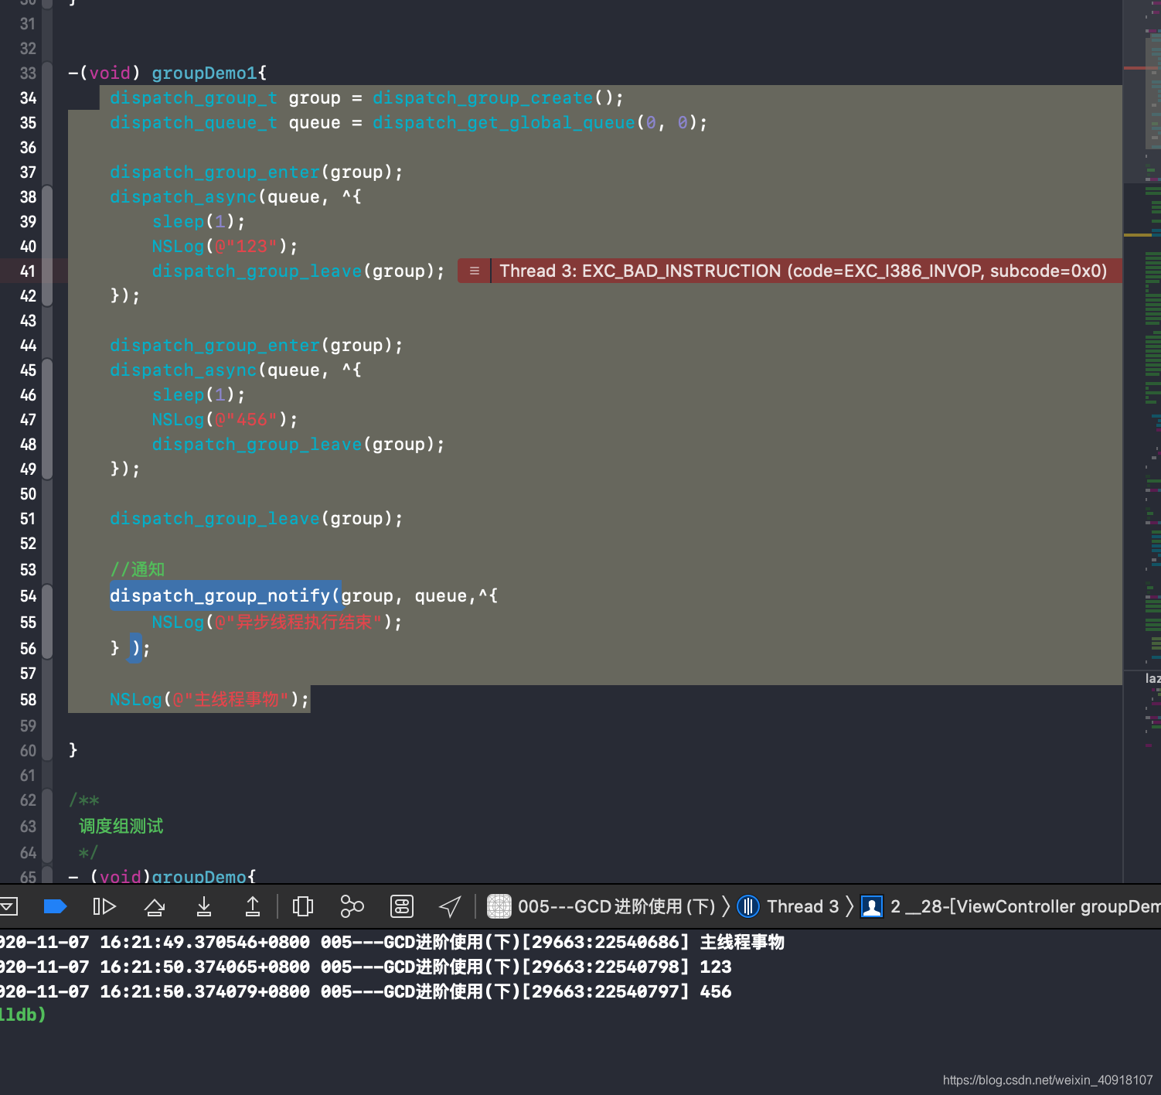
Task: Select the ViewController groupDemo stack frame
Action: tap(1025, 906)
